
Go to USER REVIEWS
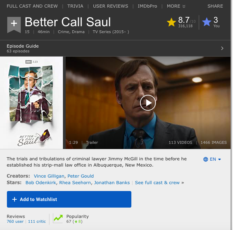click(x=110, y=6)
